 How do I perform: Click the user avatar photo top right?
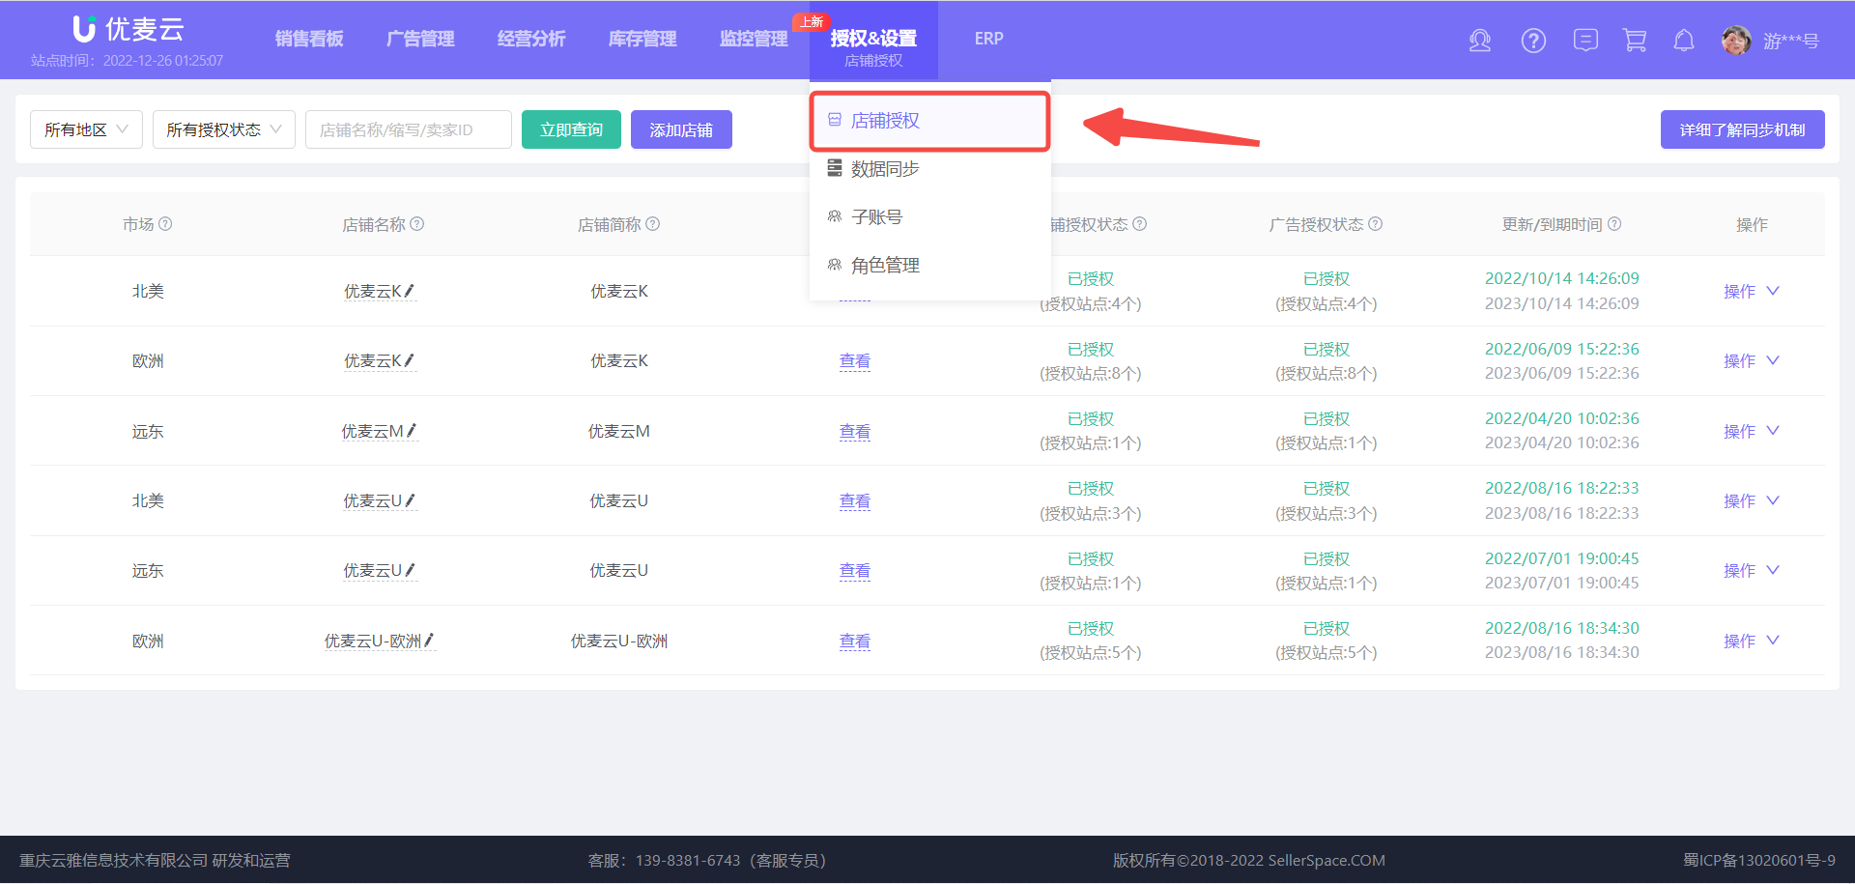click(x=1735, y=41)
